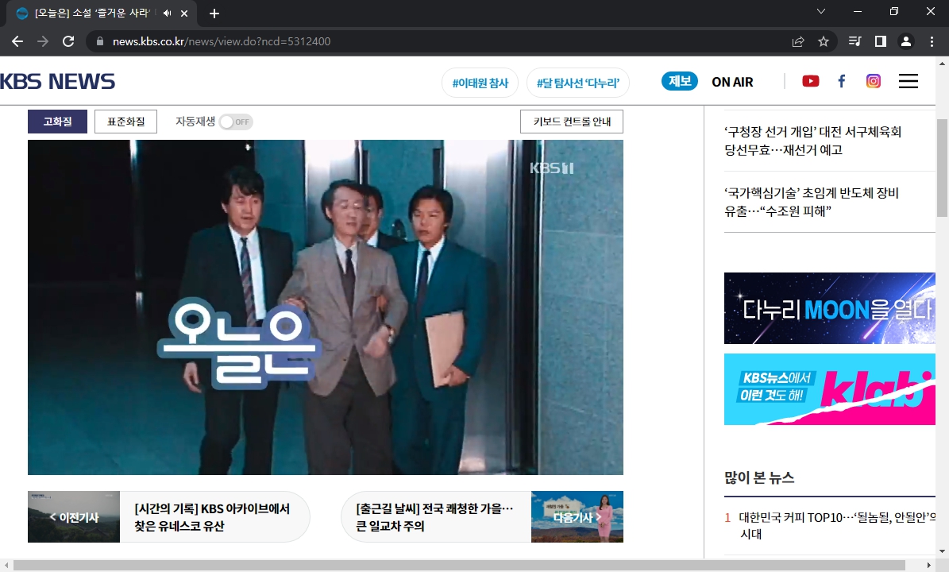
Task: Click the KBS NEWS logo
Action: [x=57, y=82]
